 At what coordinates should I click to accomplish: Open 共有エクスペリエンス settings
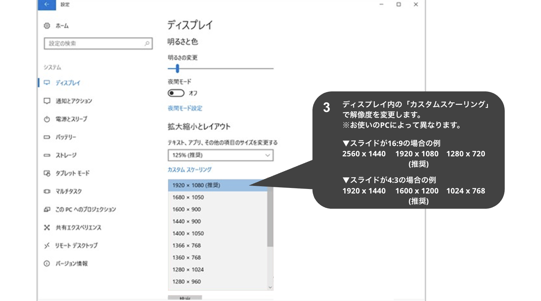[79, 227]
